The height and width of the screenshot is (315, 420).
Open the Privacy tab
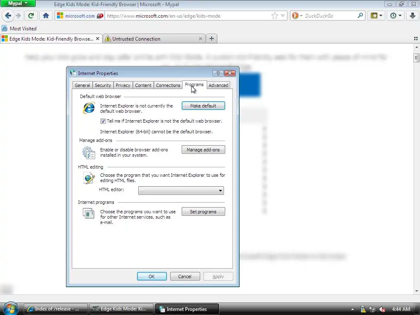pos(123,85)
